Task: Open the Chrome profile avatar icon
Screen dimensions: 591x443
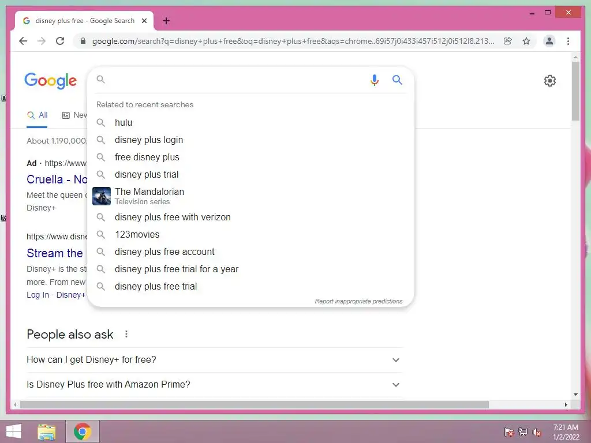Action: pos(549,41)
